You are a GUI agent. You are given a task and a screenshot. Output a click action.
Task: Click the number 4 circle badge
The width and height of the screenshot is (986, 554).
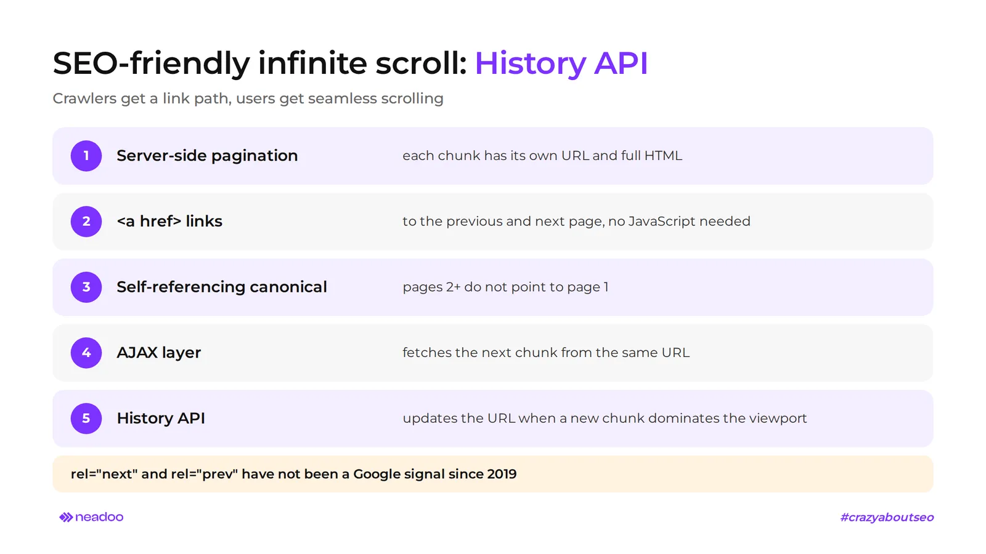point(86,353)
